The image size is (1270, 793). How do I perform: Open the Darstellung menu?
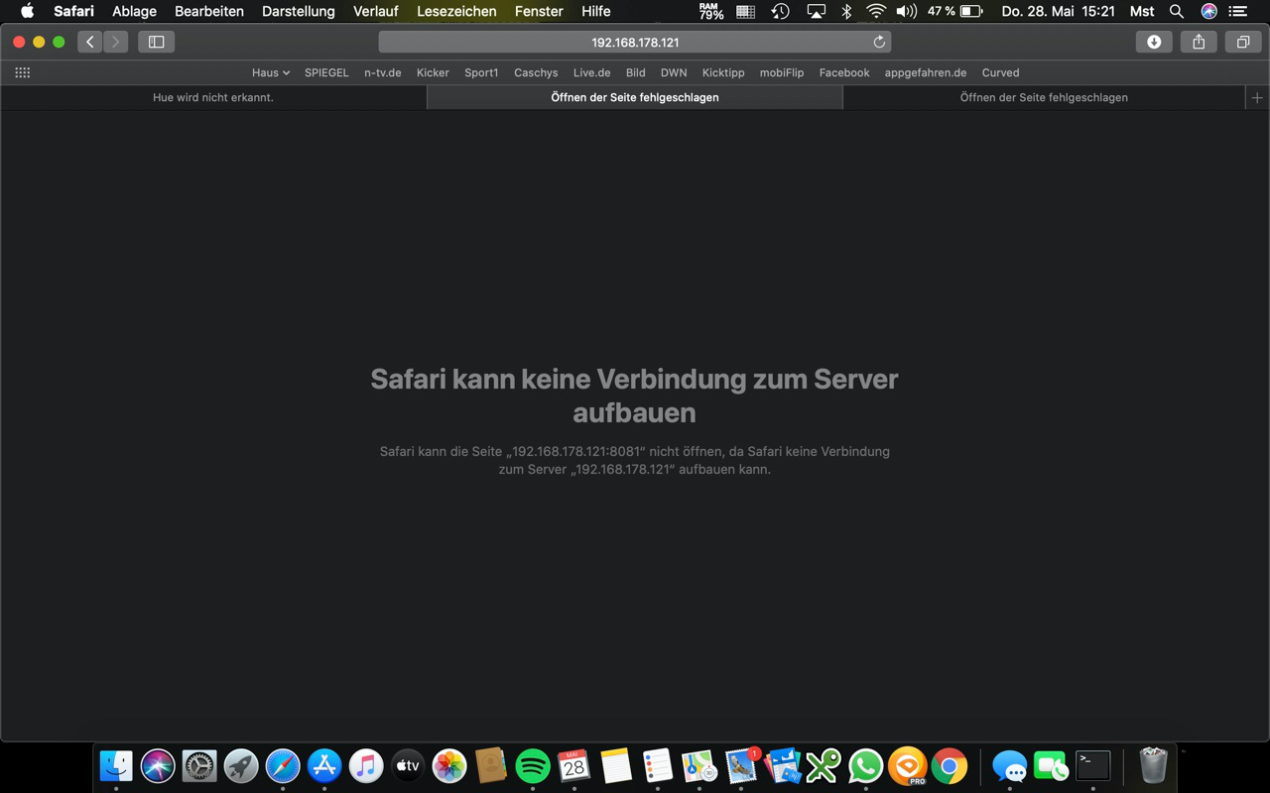click(x=299, y=11)
